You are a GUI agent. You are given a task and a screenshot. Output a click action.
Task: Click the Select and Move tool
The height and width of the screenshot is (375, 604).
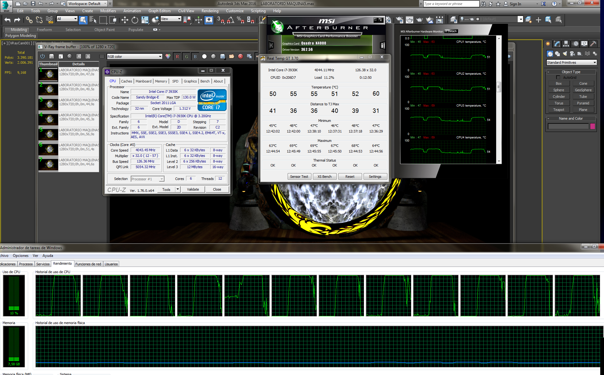(x=125, y=20)
